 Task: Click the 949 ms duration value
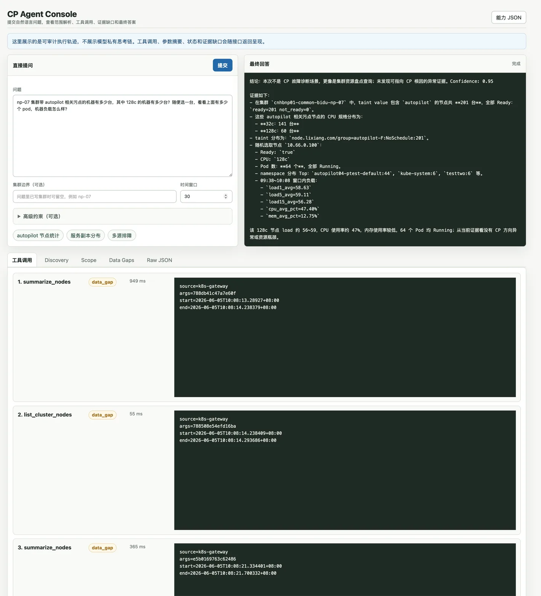[x=138, y=281]
